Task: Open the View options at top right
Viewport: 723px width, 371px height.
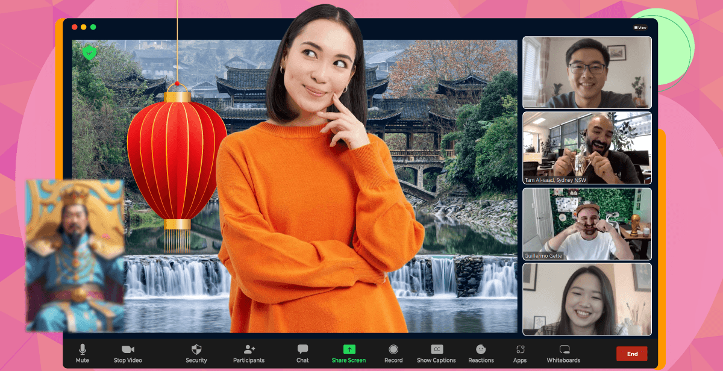Action: pyautogui.click(x=640, y=27)
